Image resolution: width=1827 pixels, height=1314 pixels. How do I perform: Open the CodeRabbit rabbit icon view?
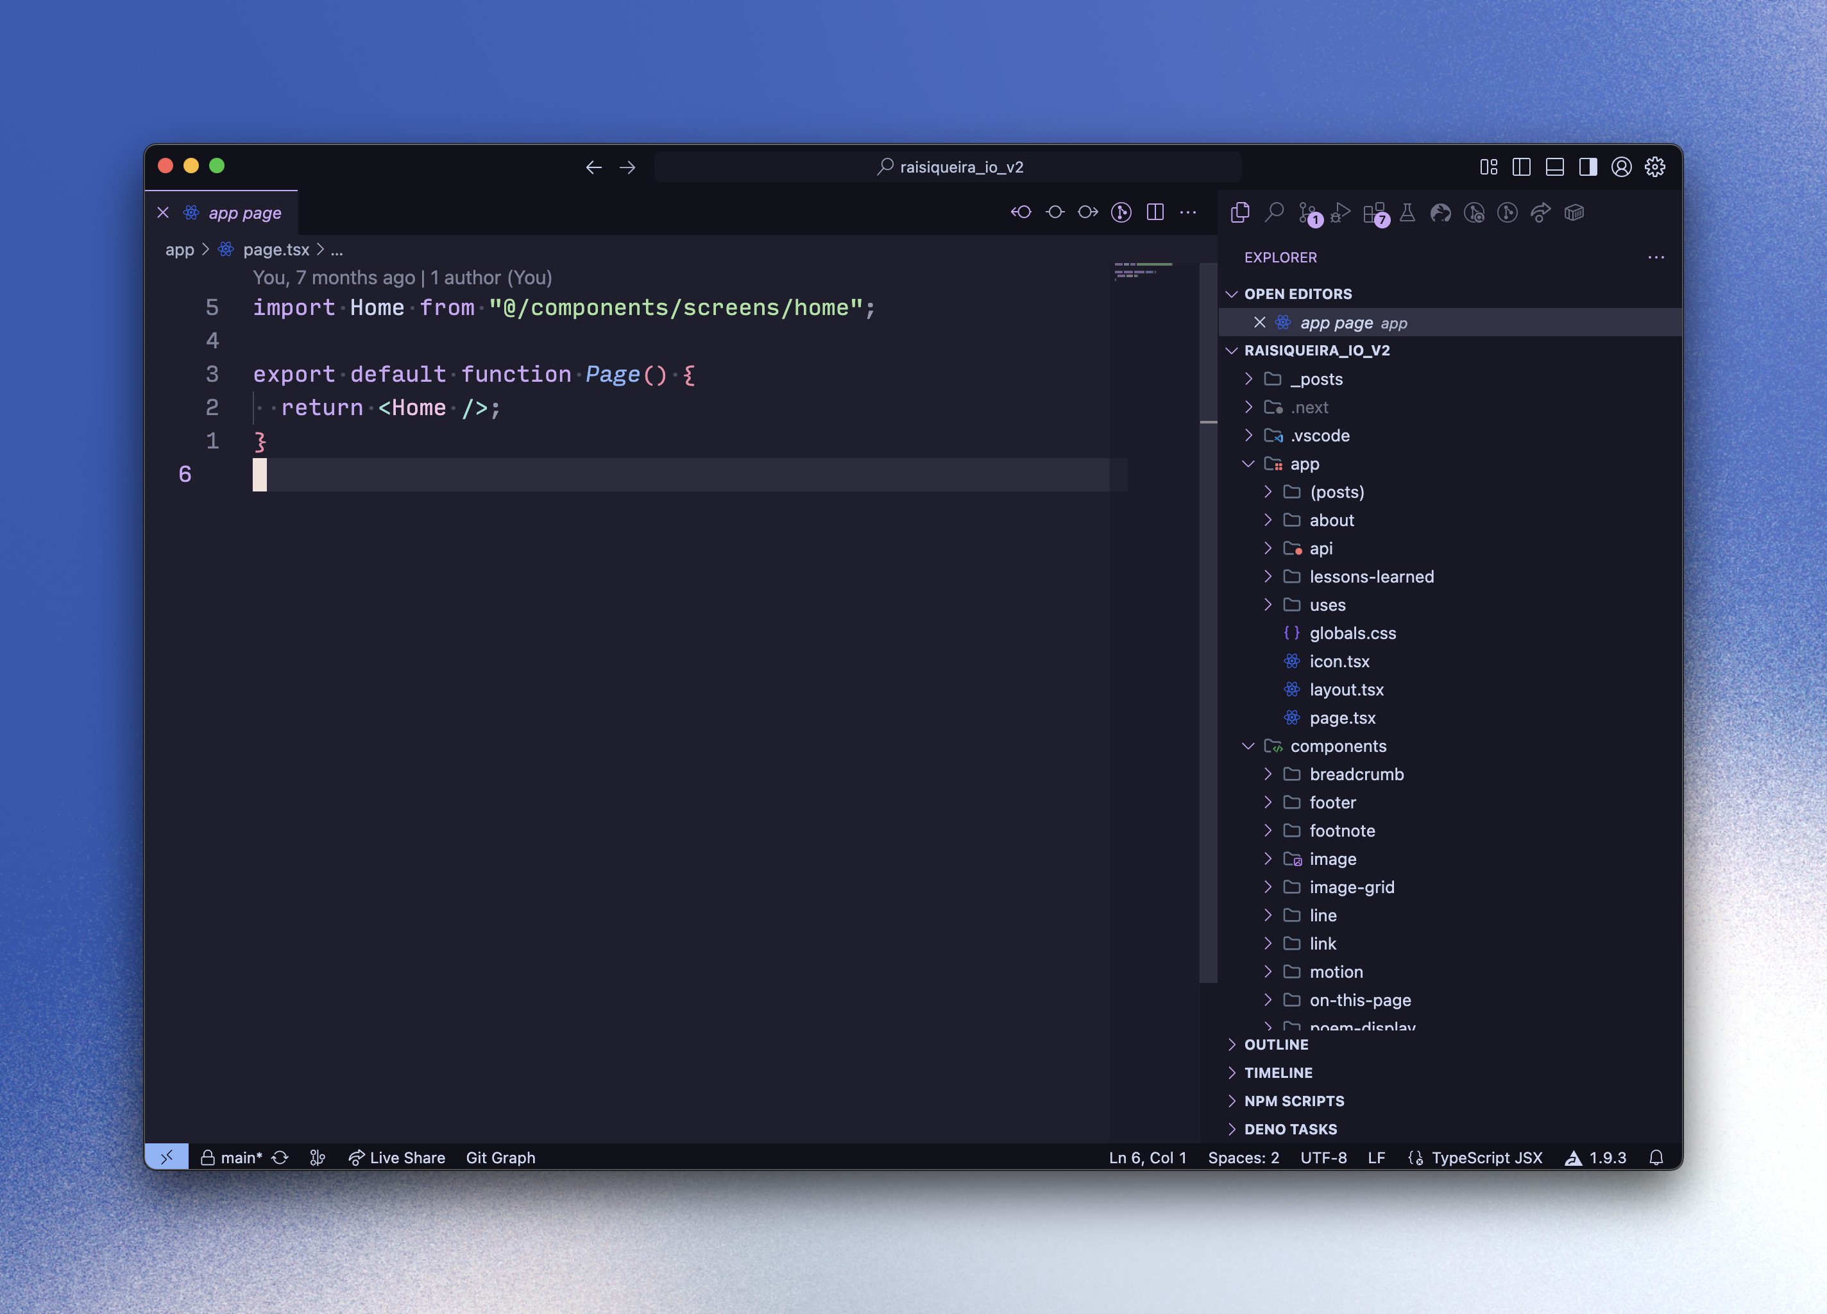[x=1440, y=212]
